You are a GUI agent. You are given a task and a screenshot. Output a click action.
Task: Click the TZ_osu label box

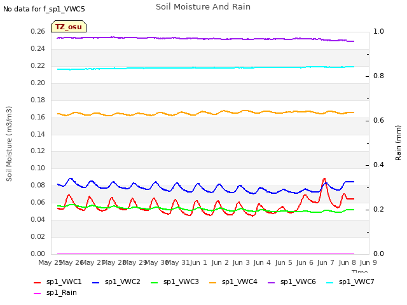click(69, 27)
